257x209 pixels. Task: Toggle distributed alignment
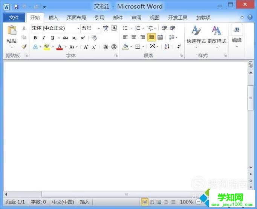point(160,37)
